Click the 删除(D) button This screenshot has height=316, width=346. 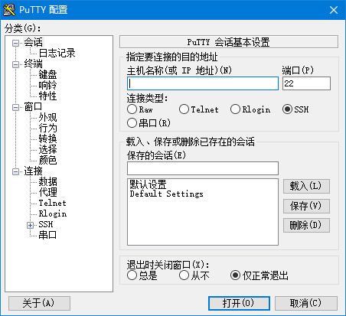[306, 225]
